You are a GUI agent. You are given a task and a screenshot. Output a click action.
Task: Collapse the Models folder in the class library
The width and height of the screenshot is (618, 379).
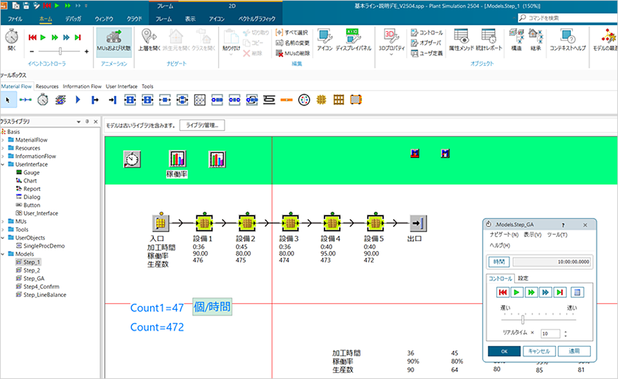pos(4,254)
